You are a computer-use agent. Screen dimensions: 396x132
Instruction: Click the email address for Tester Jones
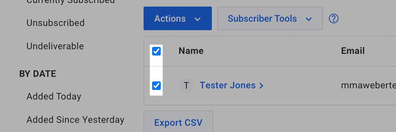[368, 86]
